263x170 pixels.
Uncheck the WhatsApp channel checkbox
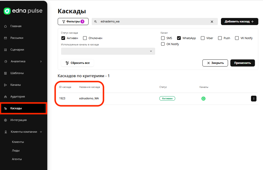pyautogui.click(x=179, y=38)
